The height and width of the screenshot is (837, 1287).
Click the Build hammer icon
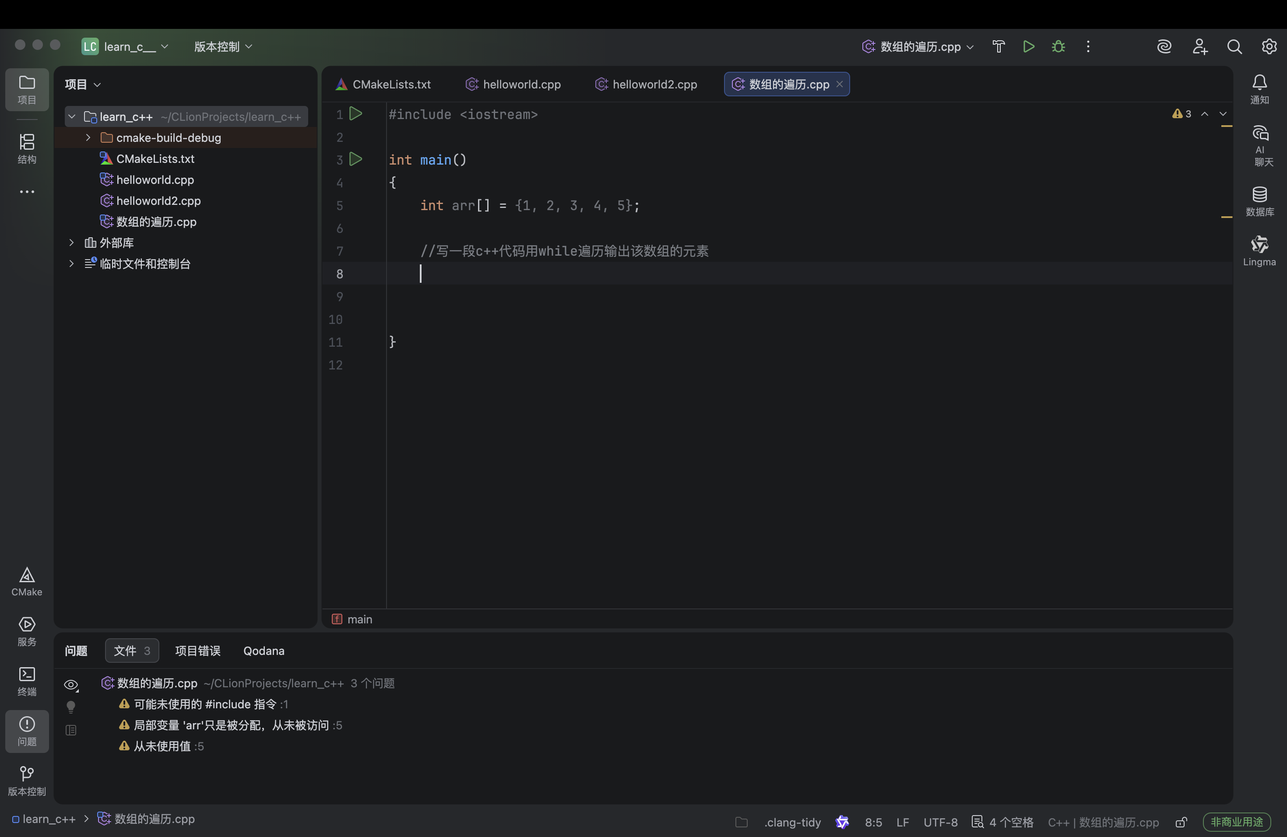pyautogui.click(x=998, y=46)
